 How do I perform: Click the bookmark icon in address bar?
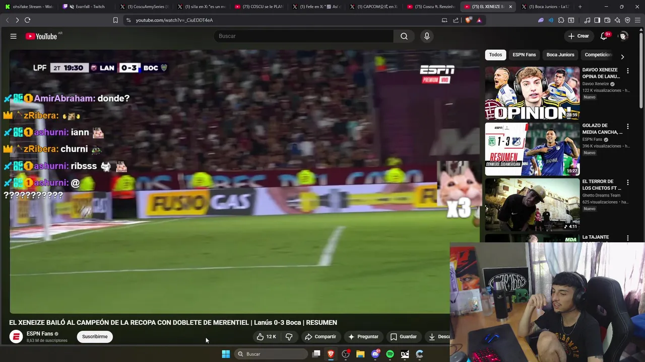tap(115, 20)
